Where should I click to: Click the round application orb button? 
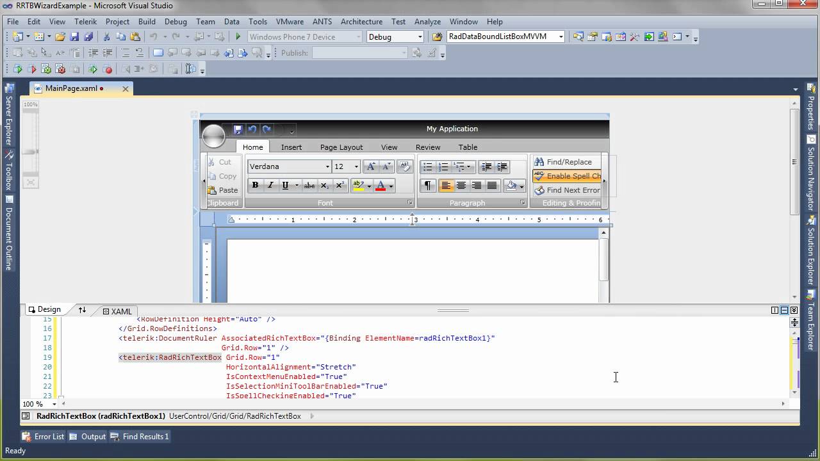213,136
